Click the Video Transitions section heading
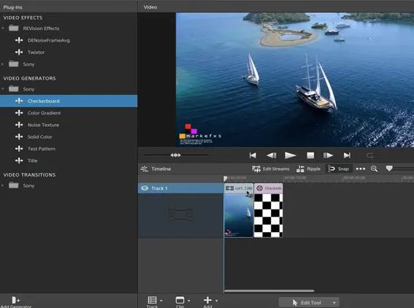Image resolution: width=414 pixels, height=308 pixels. tap(29, 174)
